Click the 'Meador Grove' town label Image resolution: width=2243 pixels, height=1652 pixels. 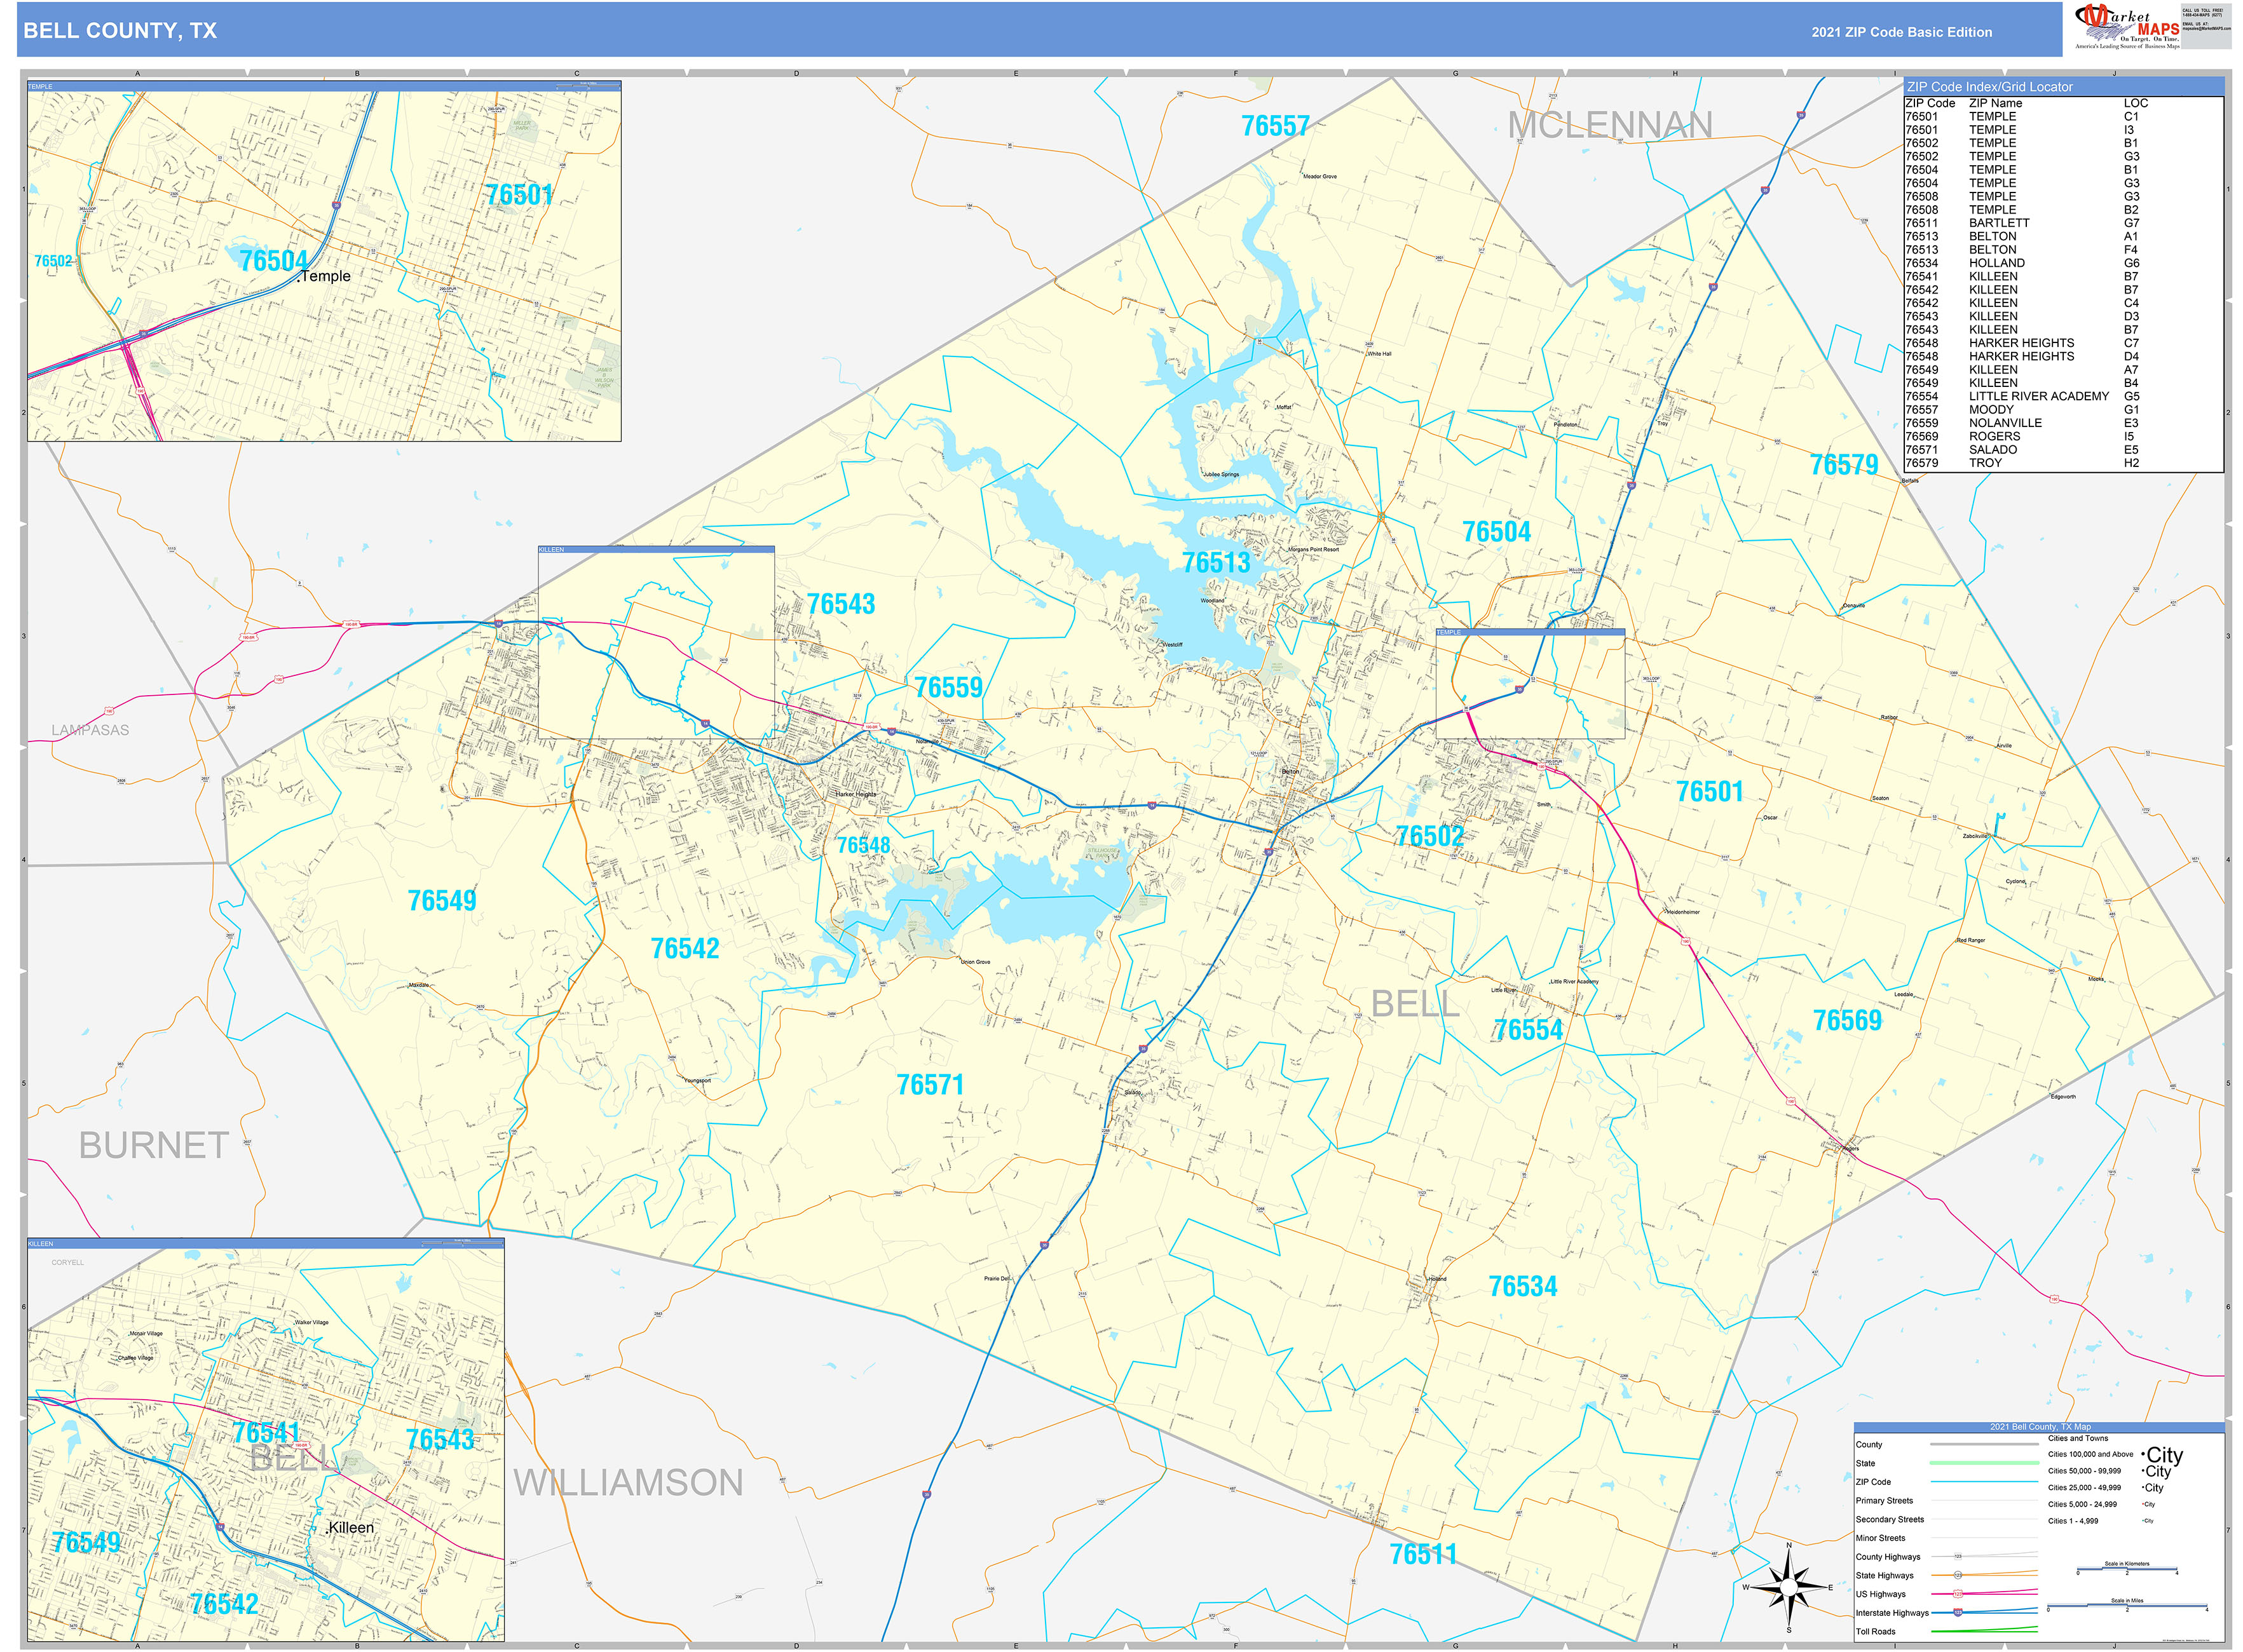point(1319,176)
